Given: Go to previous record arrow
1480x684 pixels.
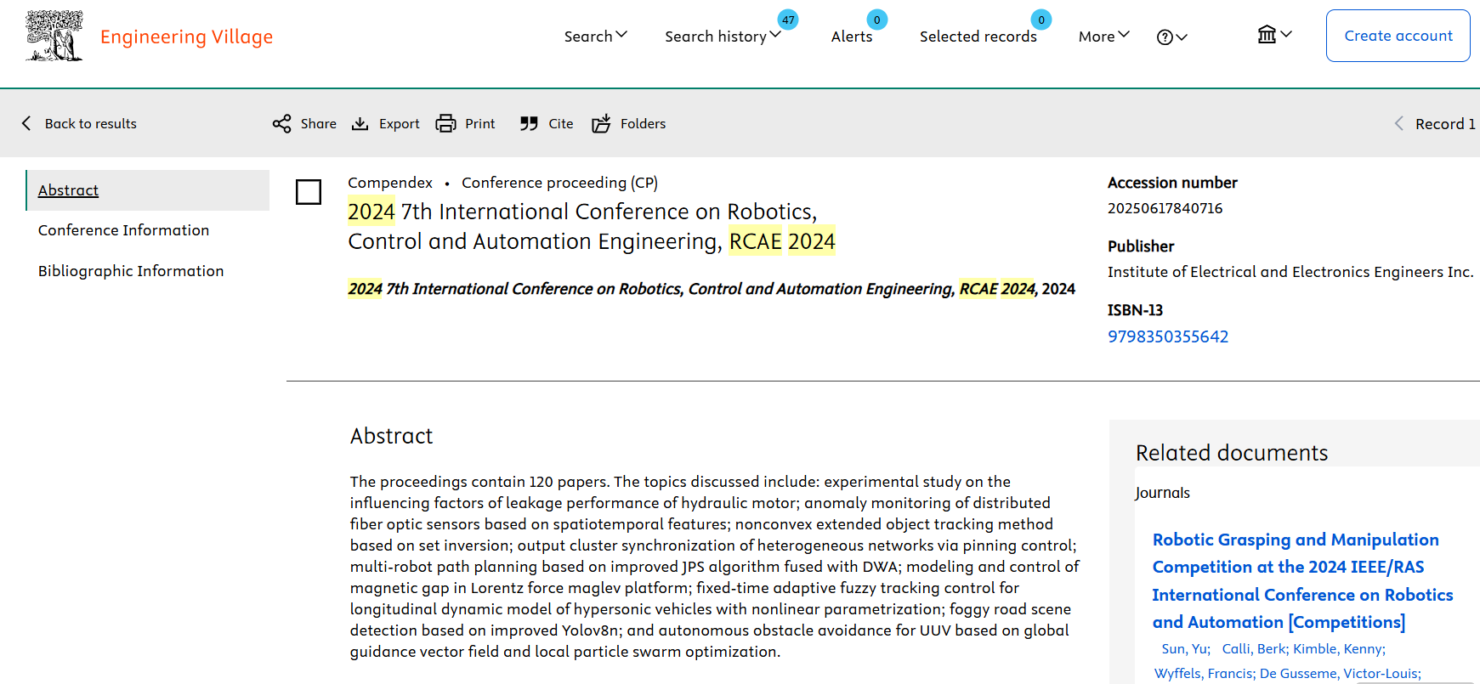Looking at the screenshot, I should (1398, 123).
